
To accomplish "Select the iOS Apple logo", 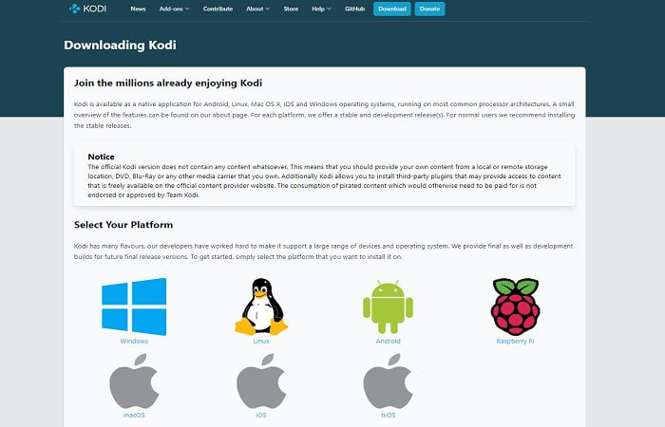I will (x=261, y=381).
